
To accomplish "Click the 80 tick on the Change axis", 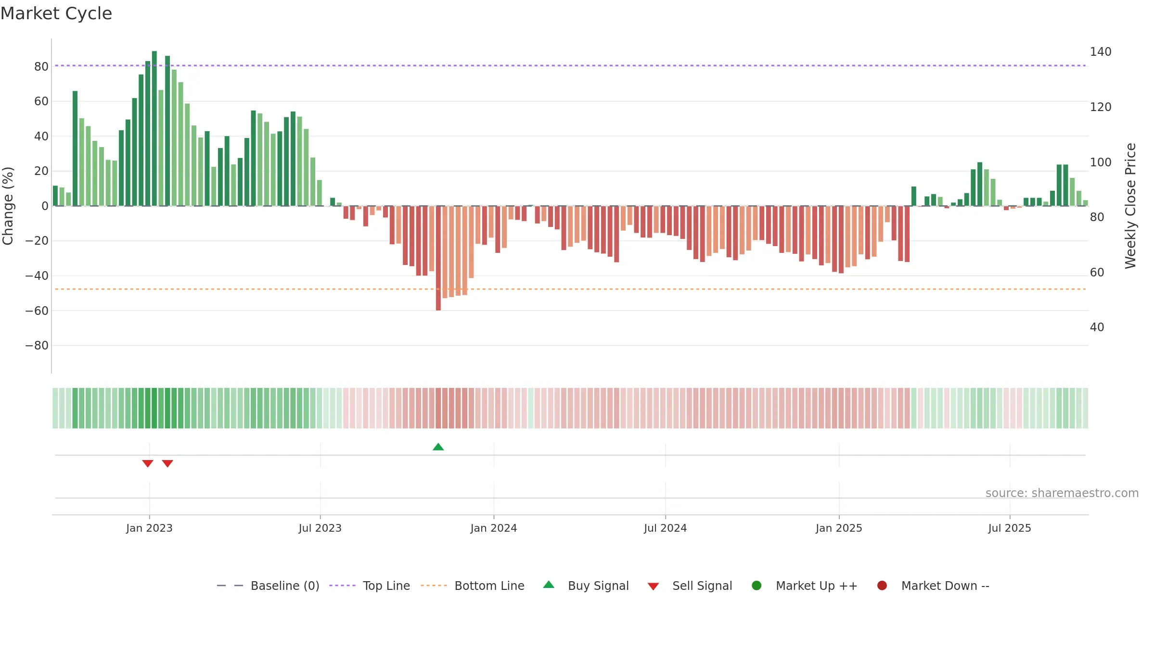I will (41, 66).
